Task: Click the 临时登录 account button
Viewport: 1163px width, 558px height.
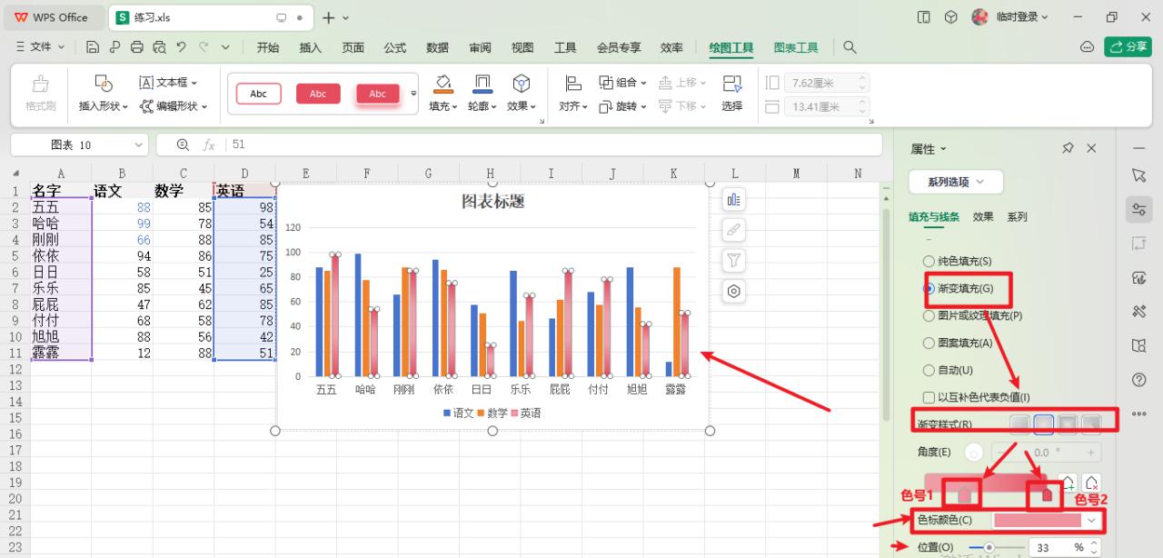Action: click(x=1010, y=17)
